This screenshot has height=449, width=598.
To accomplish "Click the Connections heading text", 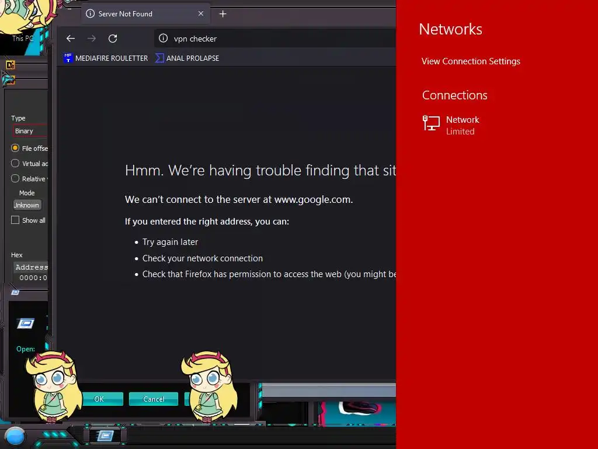I will 454,95.
